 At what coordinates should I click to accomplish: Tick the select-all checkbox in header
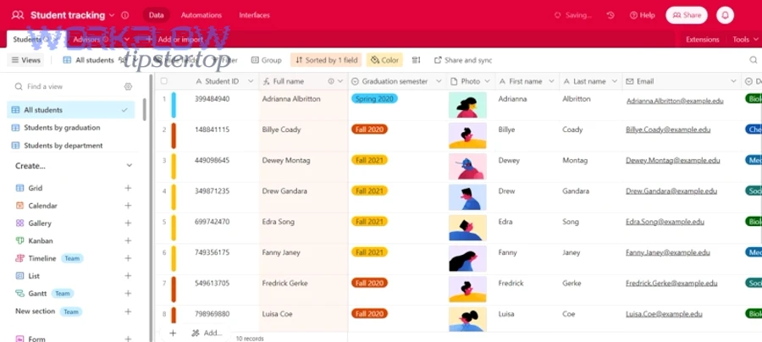(164, 81)
